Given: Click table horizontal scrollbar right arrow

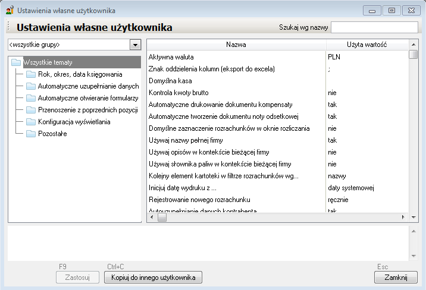Looking at the screenshot, I should point(403,217).
